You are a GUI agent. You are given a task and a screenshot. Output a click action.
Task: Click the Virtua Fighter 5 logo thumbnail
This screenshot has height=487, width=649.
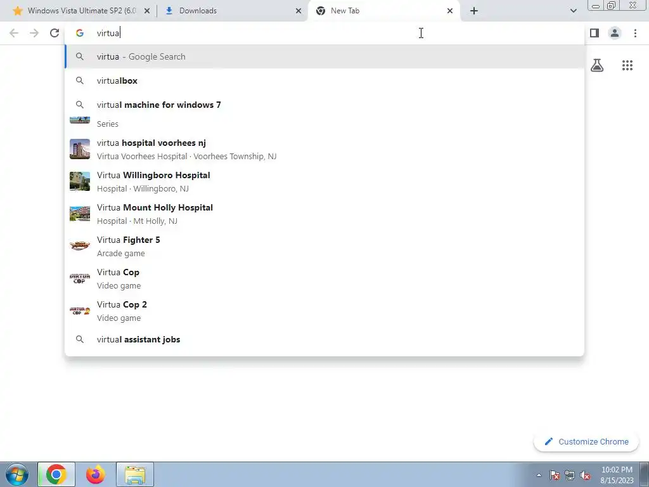tap(80, 245)
